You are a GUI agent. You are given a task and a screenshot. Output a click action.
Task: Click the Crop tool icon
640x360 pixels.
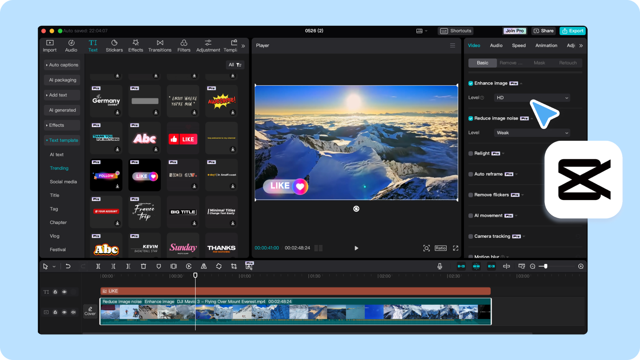(234, 266)
